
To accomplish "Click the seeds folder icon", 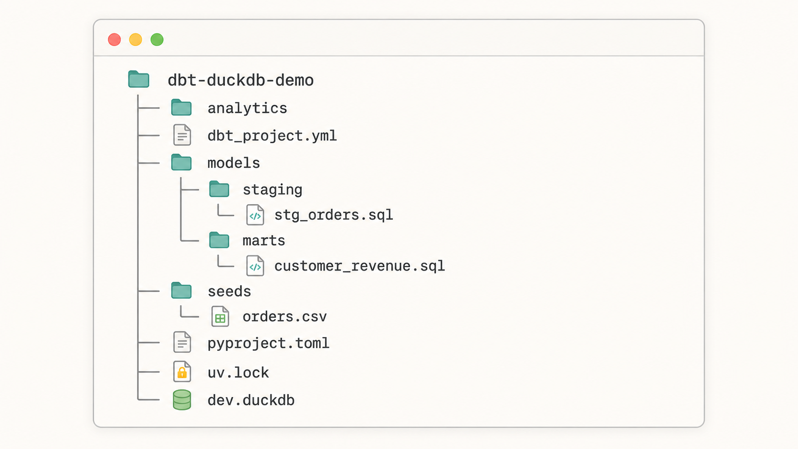I will point(181,291).
